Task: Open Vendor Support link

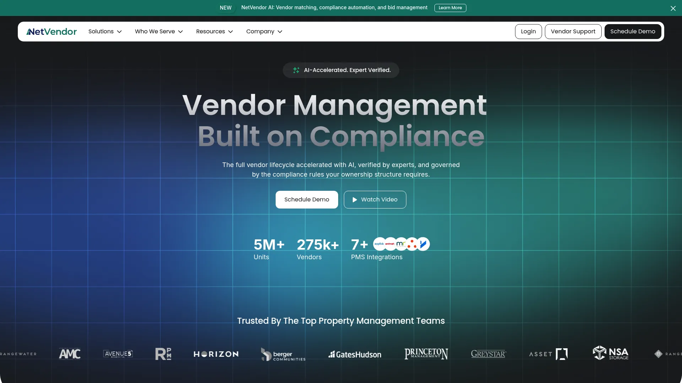Action: click(573, 32)
